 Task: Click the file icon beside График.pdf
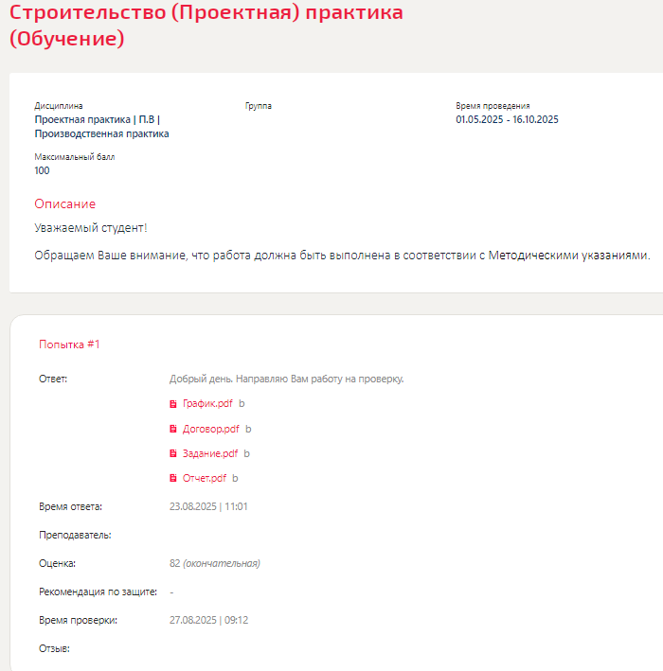click(173, 404)
